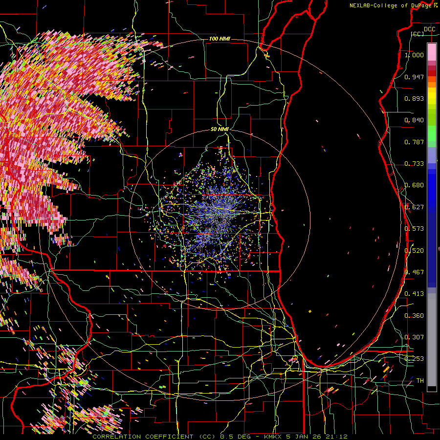Viewport: 440px width, 440px height.
Task: Click the 0.733 scale value
Action: (414, 164)
